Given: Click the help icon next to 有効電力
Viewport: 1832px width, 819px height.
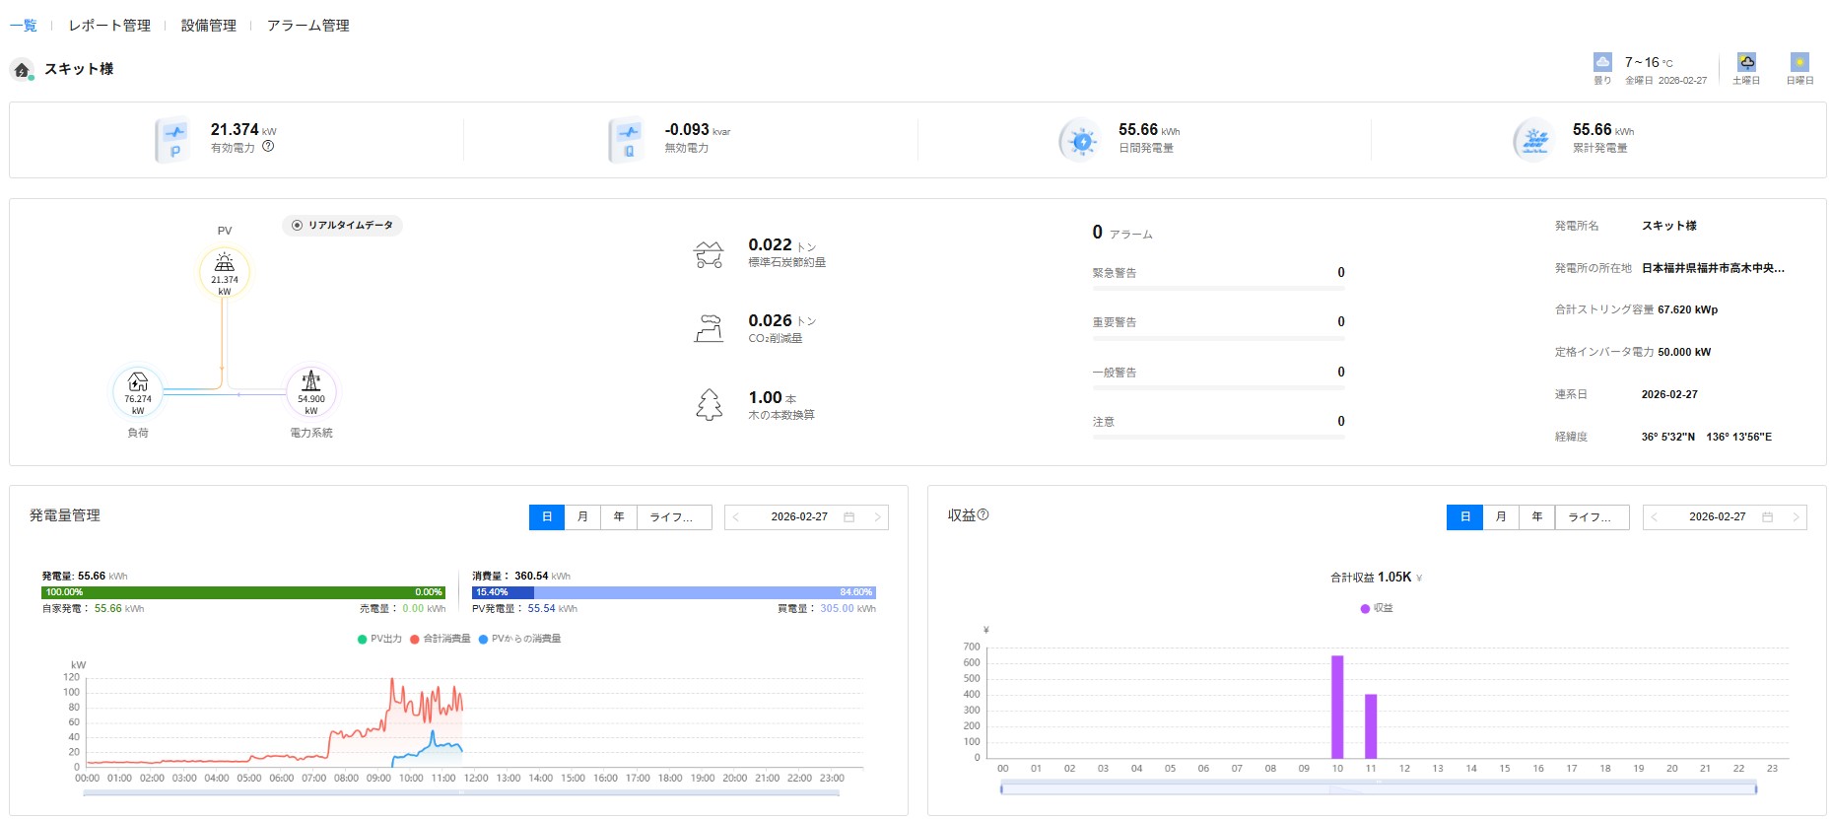Looking at the screenshot, I should [268, 147].
